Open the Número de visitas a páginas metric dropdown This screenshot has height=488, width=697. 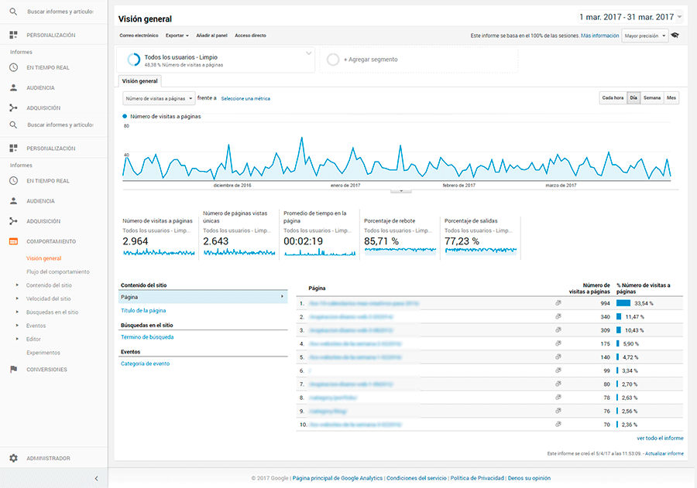coord(159,98)
